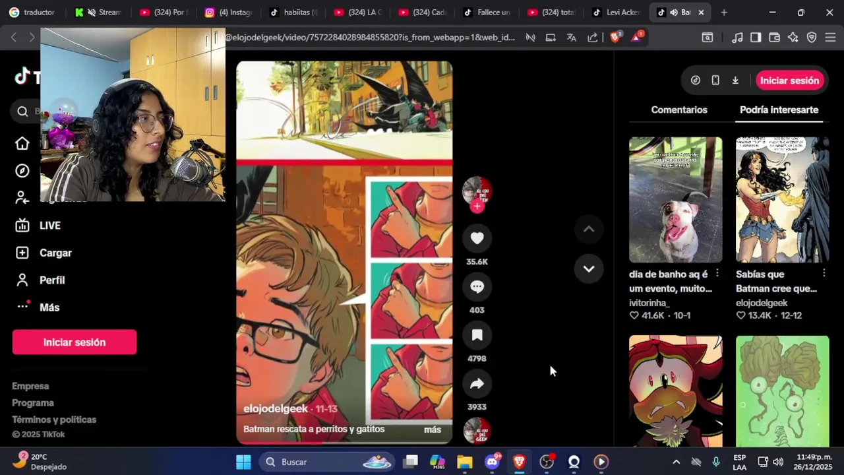Switch to the traductor Google tab
Viewport: 844px width, 475px height.
32,13
